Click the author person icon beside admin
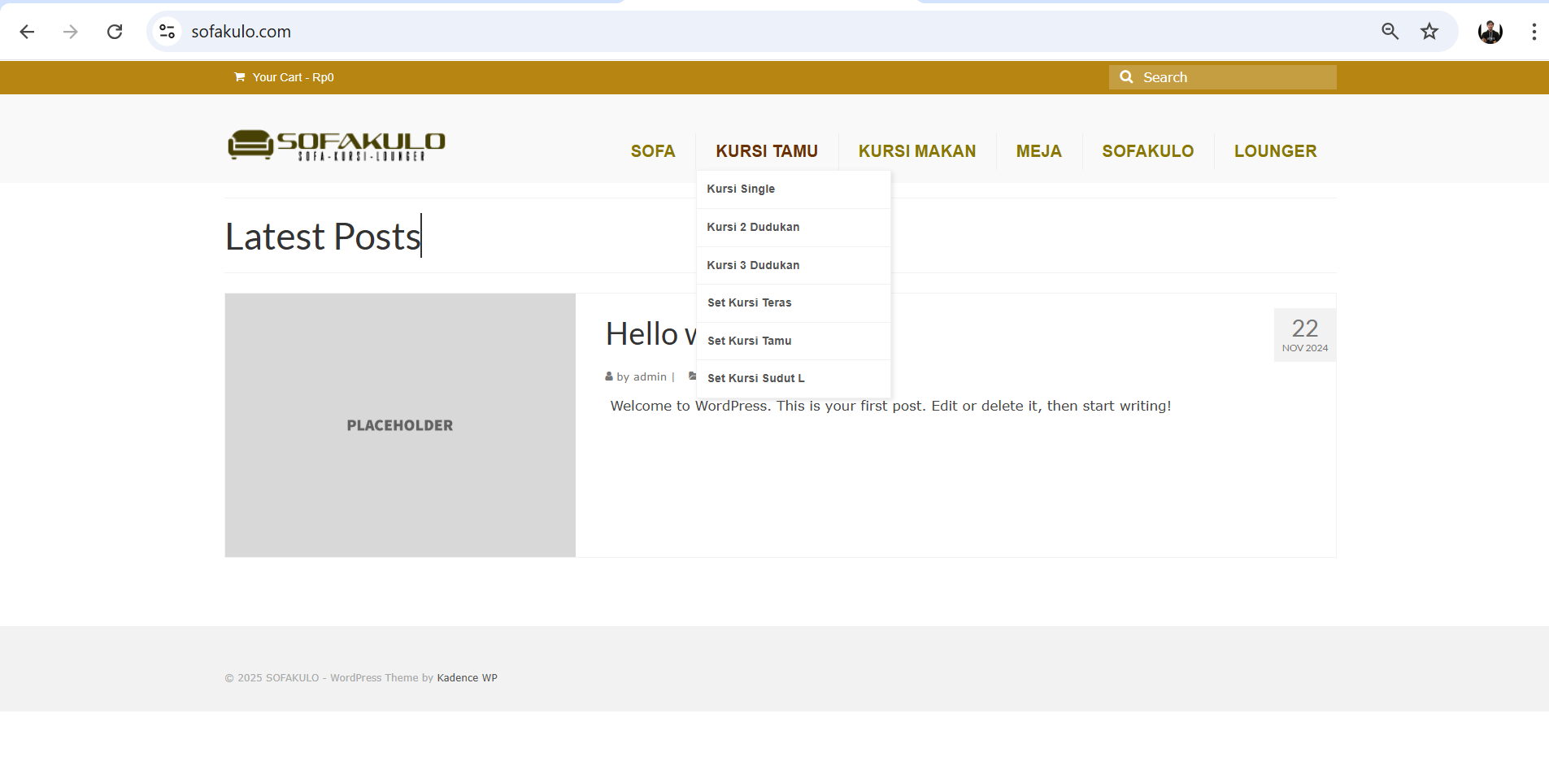 609,376
